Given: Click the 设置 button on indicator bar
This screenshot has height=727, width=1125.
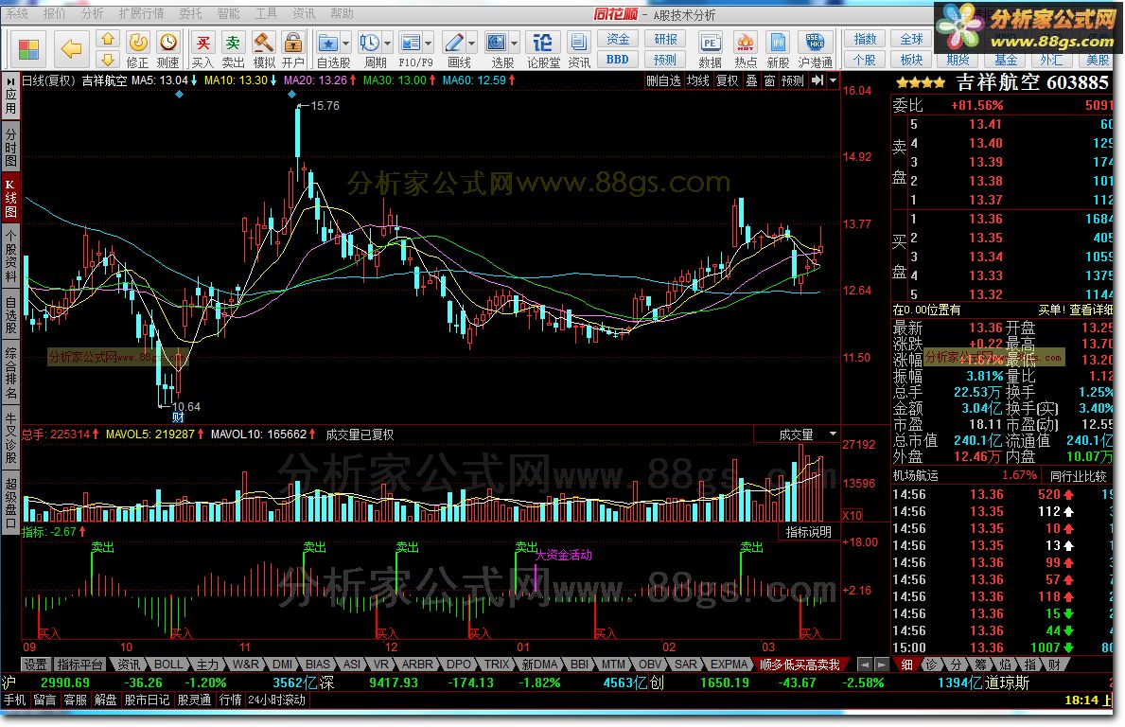Looking at the screenshot, I should pyautogui.click(x=35, y=665).
